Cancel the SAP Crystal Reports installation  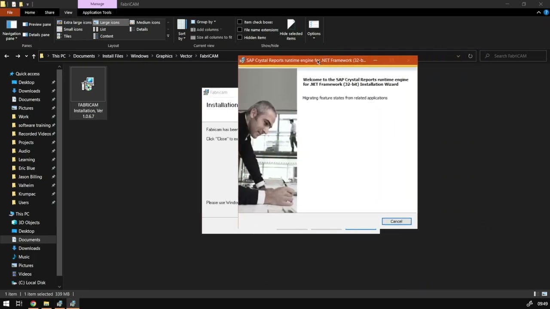pos(396,221)
